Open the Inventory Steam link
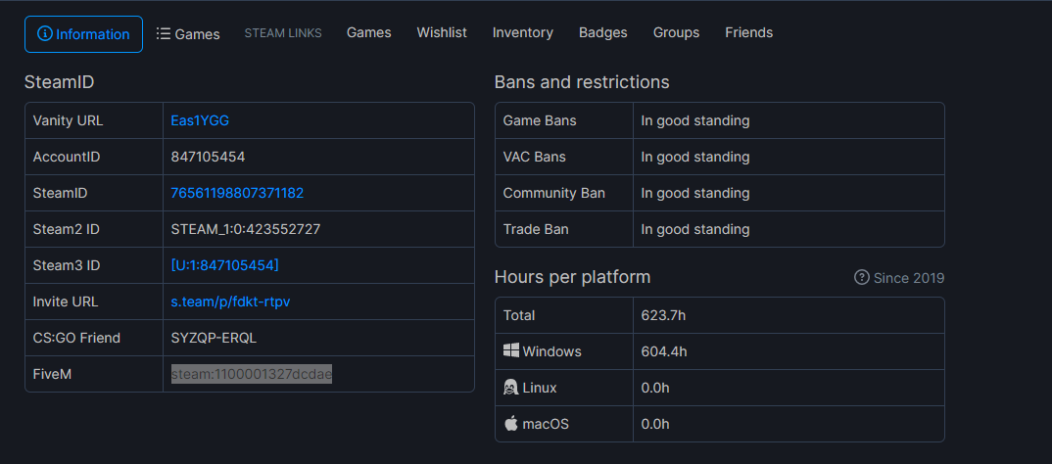 523,32
